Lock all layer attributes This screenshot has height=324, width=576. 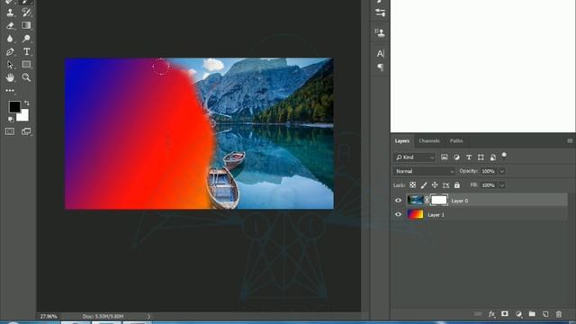coord(457,185)
